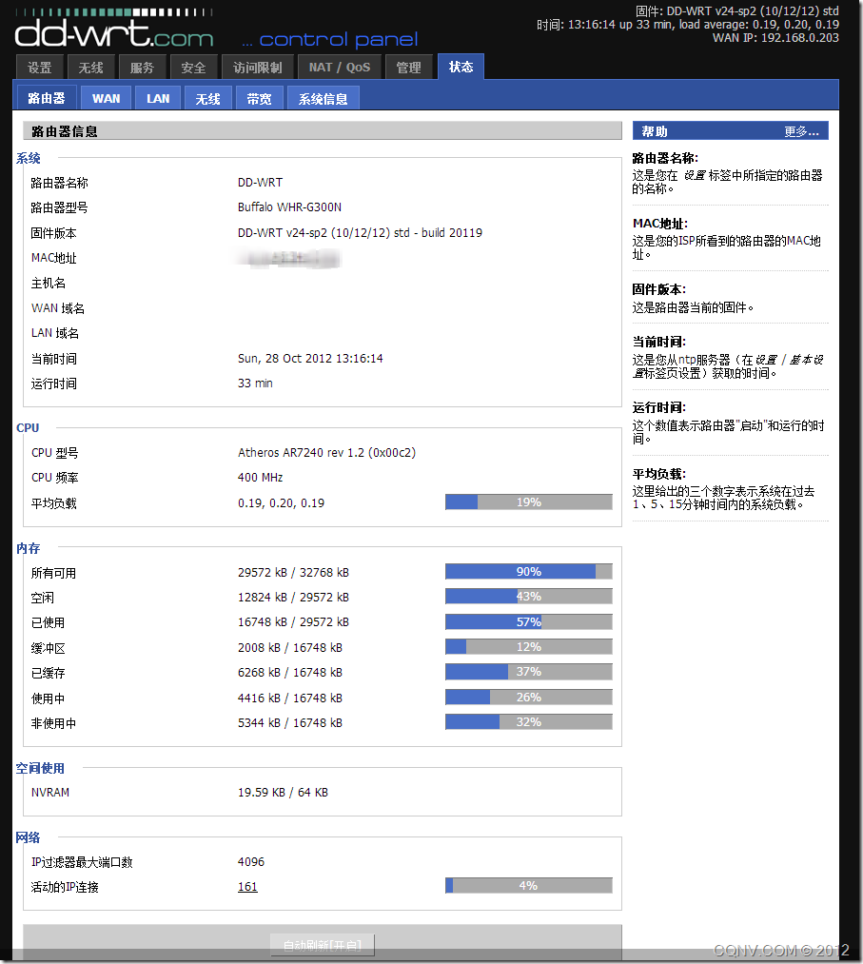Select the 状态 tab
The height and width of the screenshot is (964, 863).
pyautogui.click(x=461, y=67)
